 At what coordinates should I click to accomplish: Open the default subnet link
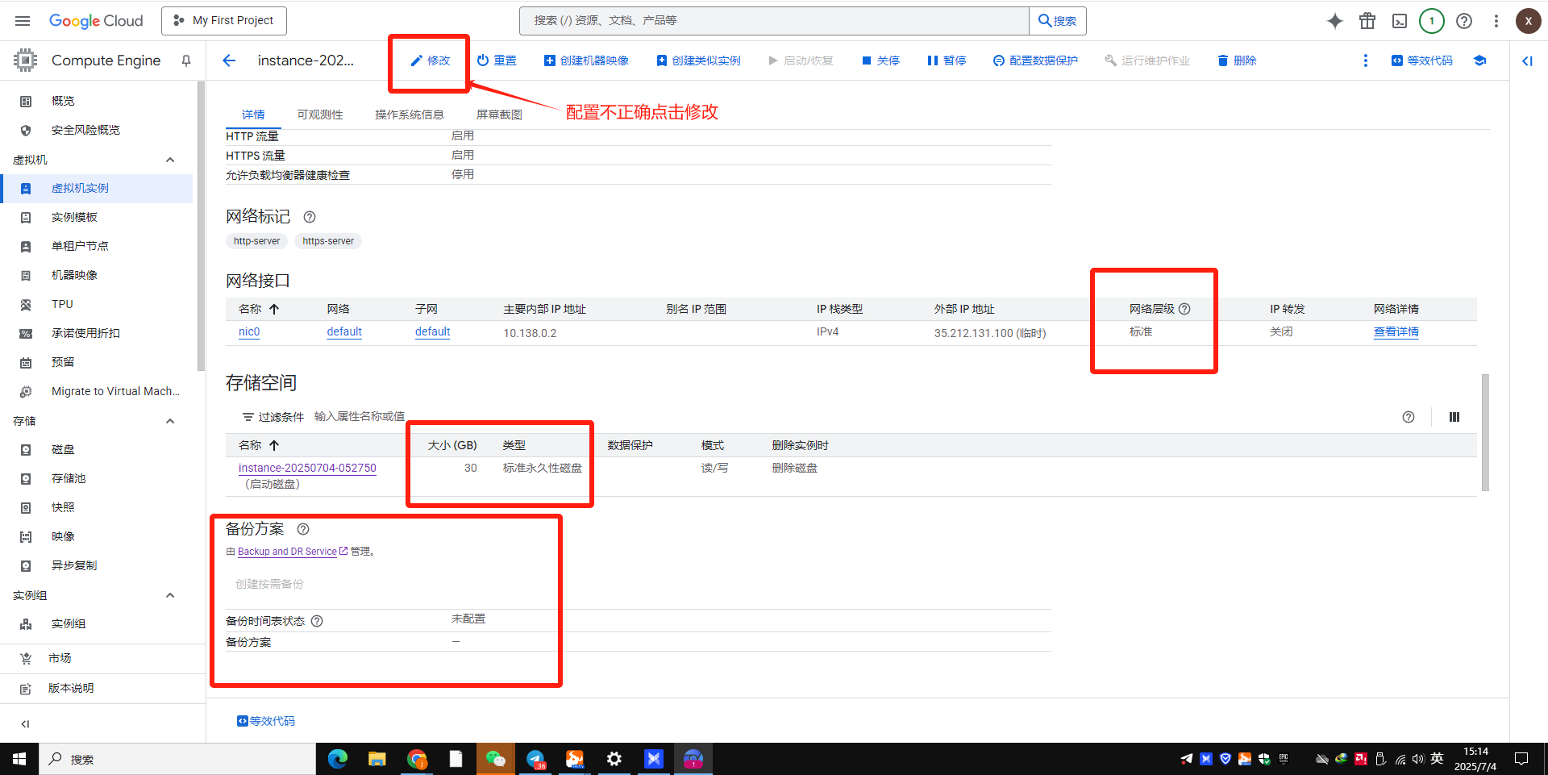point(433,332)
